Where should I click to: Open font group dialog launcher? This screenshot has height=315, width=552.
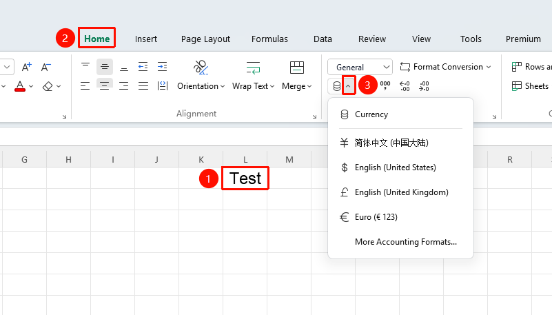(64, 116)
